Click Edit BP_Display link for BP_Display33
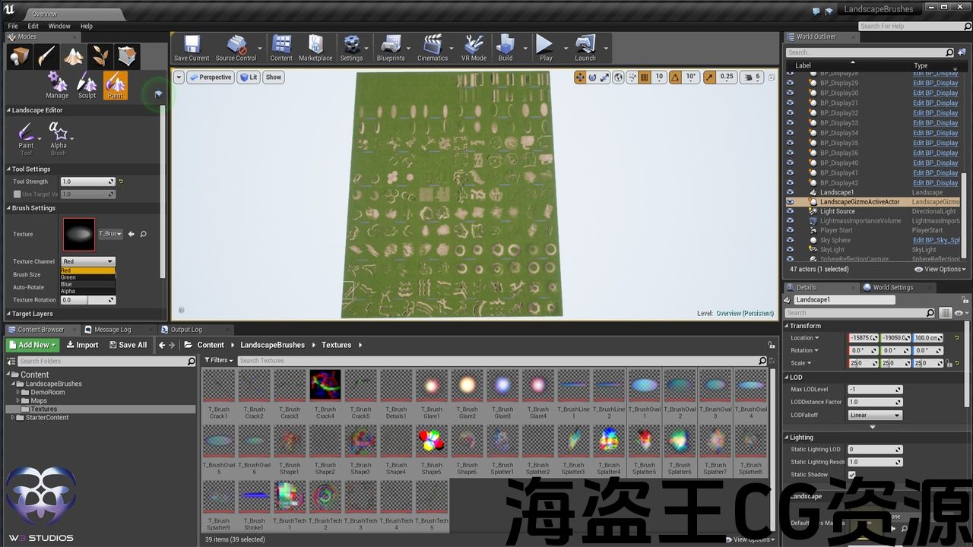Viewport: 973px width, 547px height. 936,123
